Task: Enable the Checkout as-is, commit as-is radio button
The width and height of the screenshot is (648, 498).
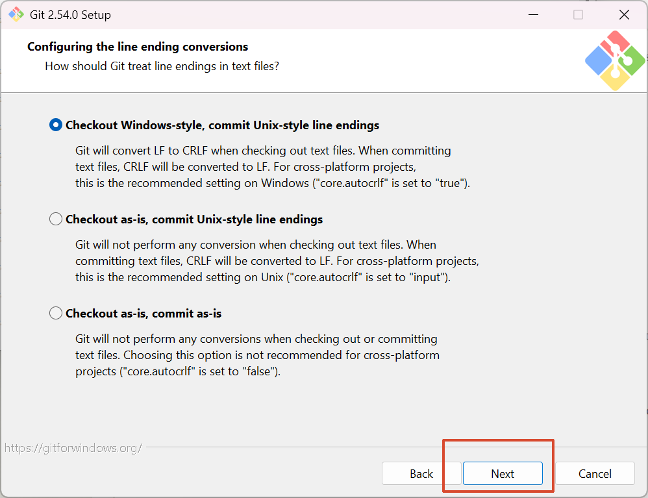Action: click(x=56, y=314)
